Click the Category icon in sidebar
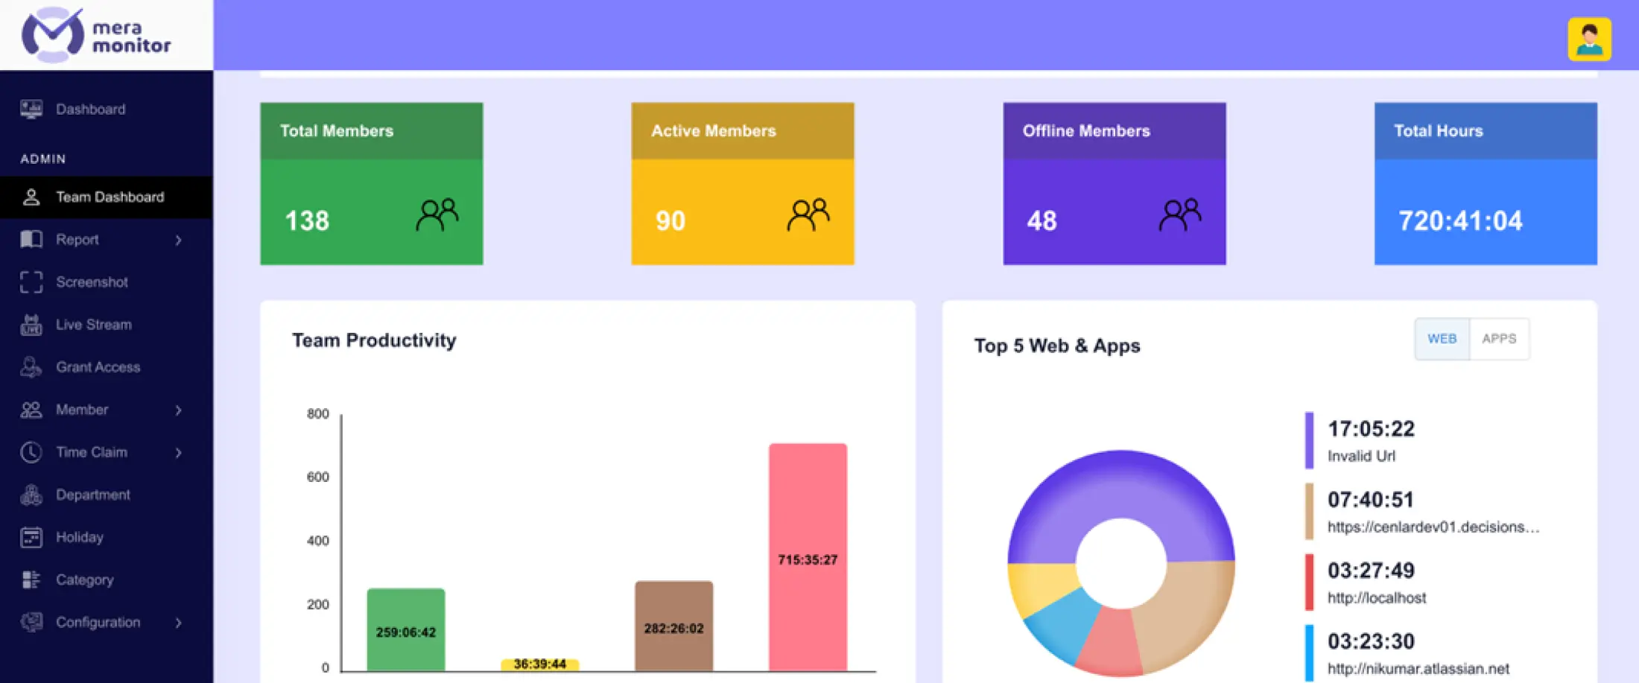This screenshot has width=1639, height=683. pos(31,579)
